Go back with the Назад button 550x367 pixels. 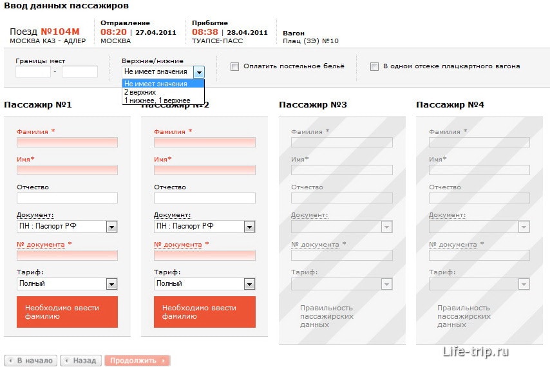tap(81, 361)
